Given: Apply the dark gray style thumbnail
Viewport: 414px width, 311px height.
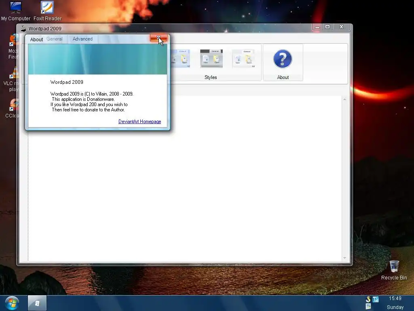Looking at the screenshot, I should [211, 58].
